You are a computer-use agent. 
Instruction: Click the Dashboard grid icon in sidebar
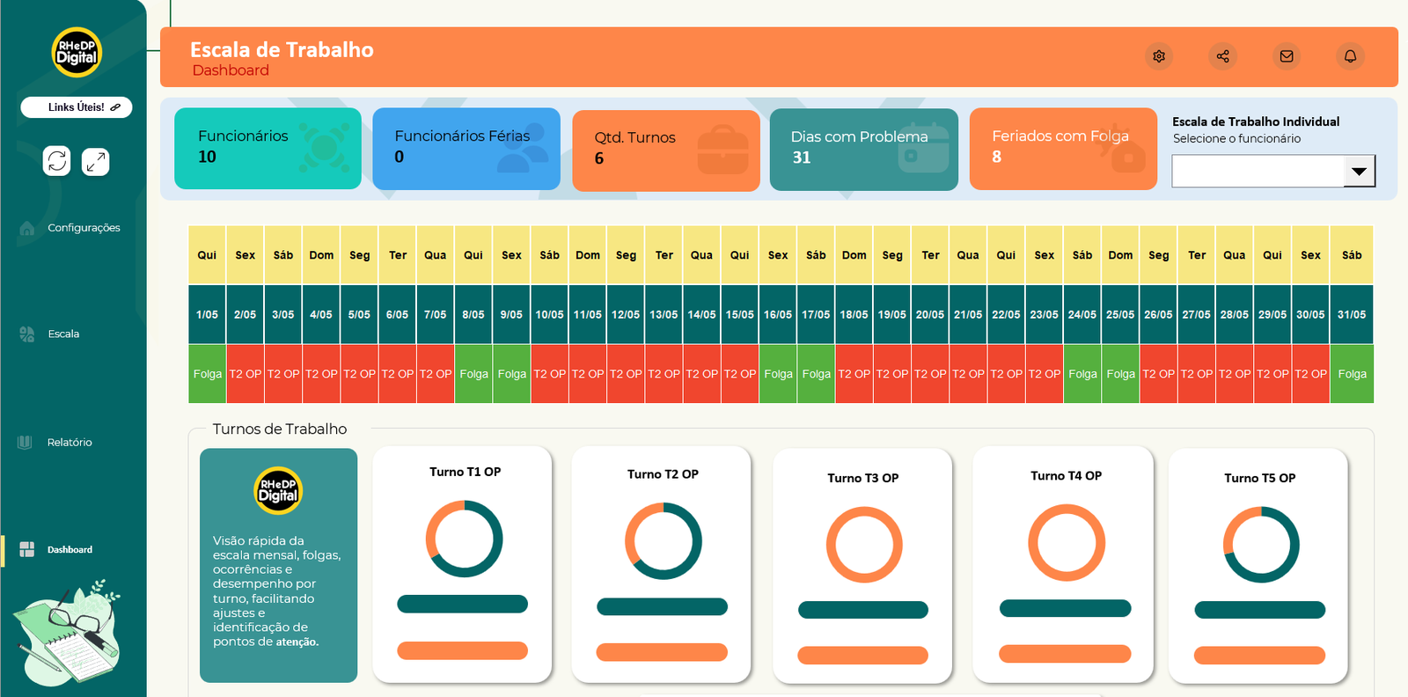tap(27, 549)
